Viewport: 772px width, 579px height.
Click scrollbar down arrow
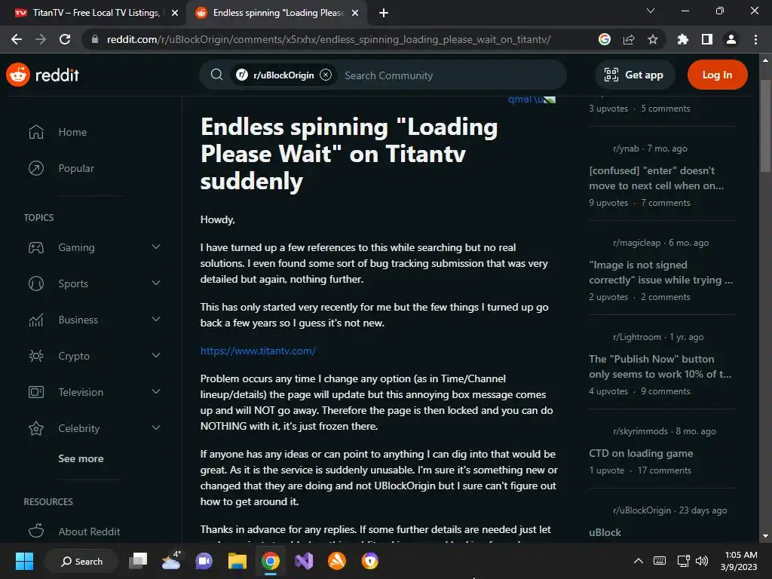pos(765,536)
